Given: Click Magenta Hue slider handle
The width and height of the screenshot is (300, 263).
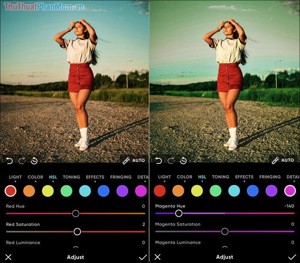Looking at the screenshot, I should [179, 213].
